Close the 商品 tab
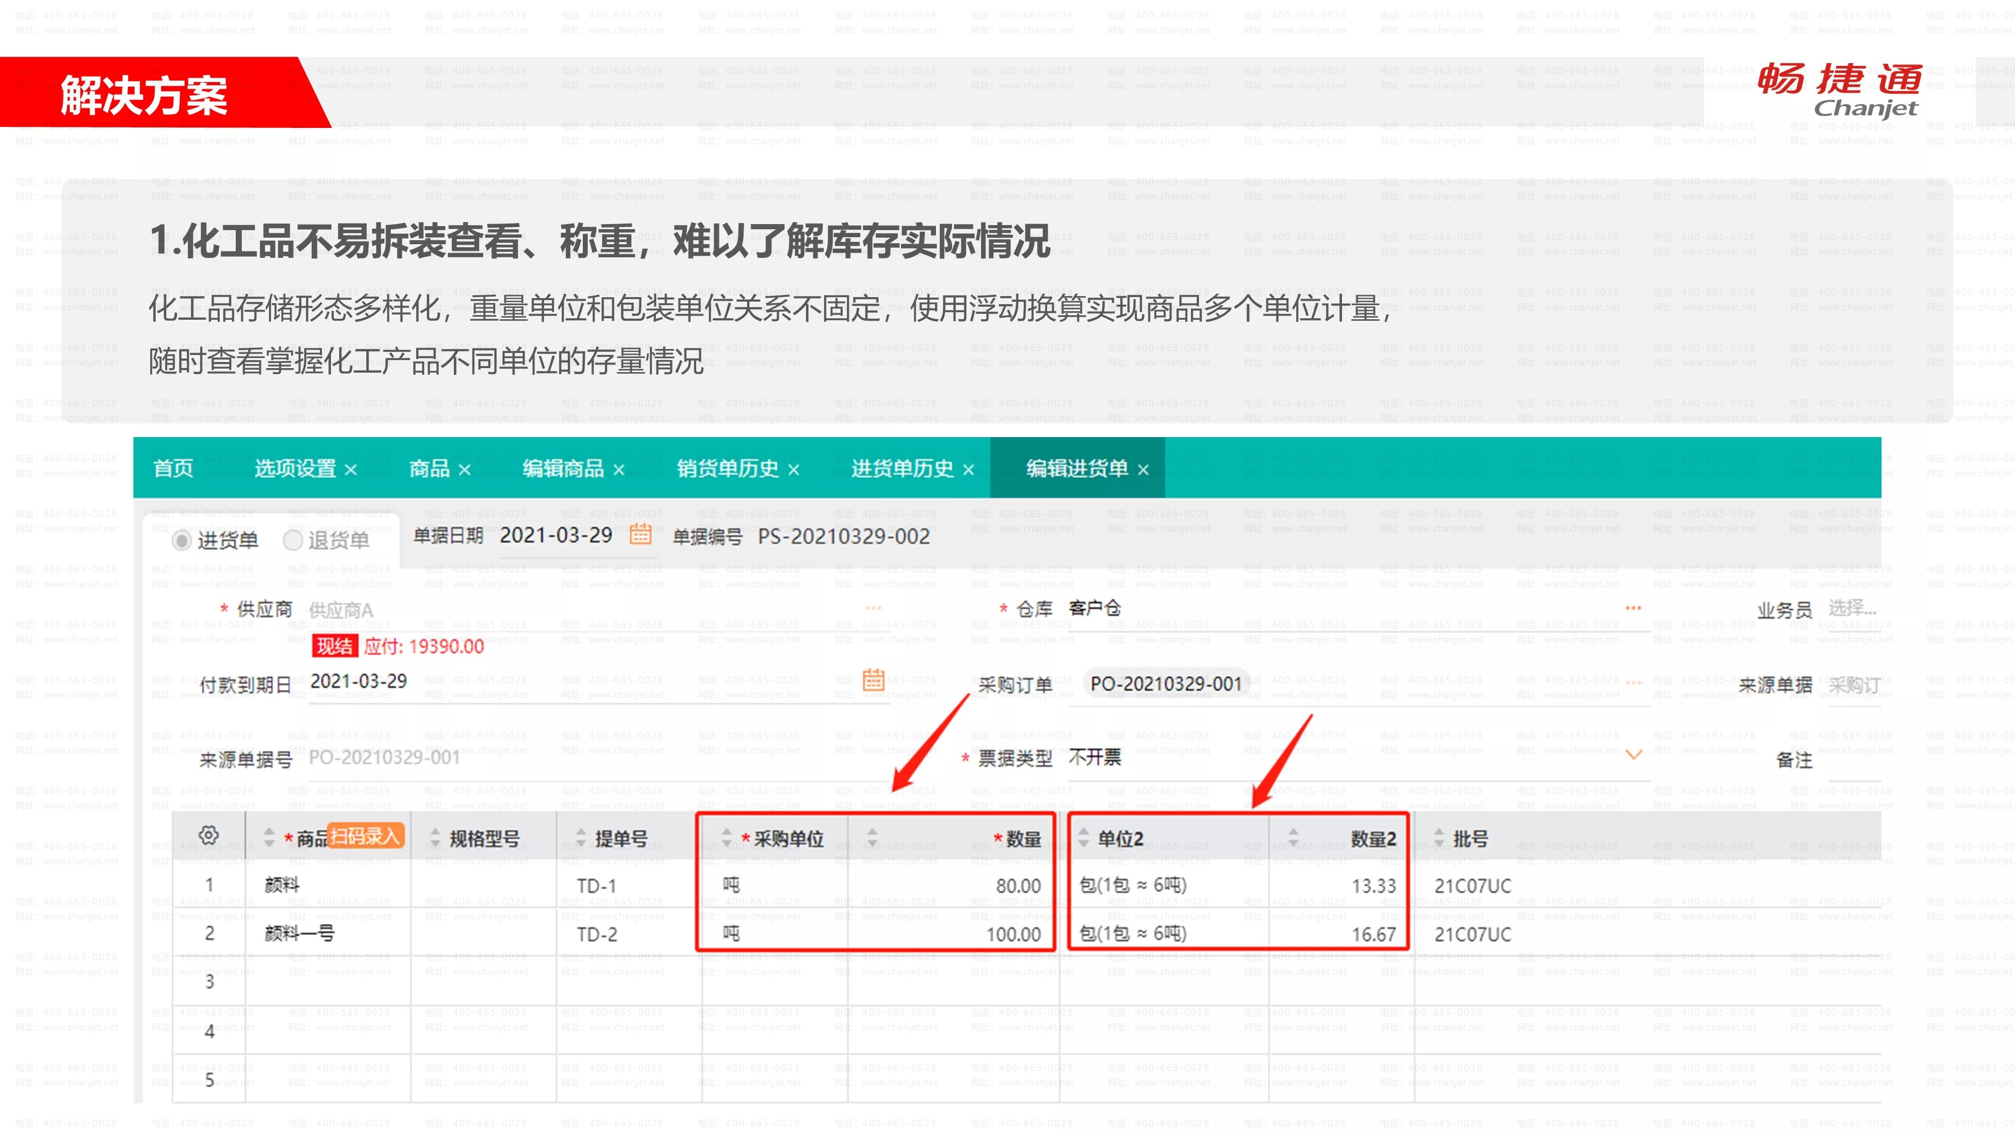 (x=464, y=470)
